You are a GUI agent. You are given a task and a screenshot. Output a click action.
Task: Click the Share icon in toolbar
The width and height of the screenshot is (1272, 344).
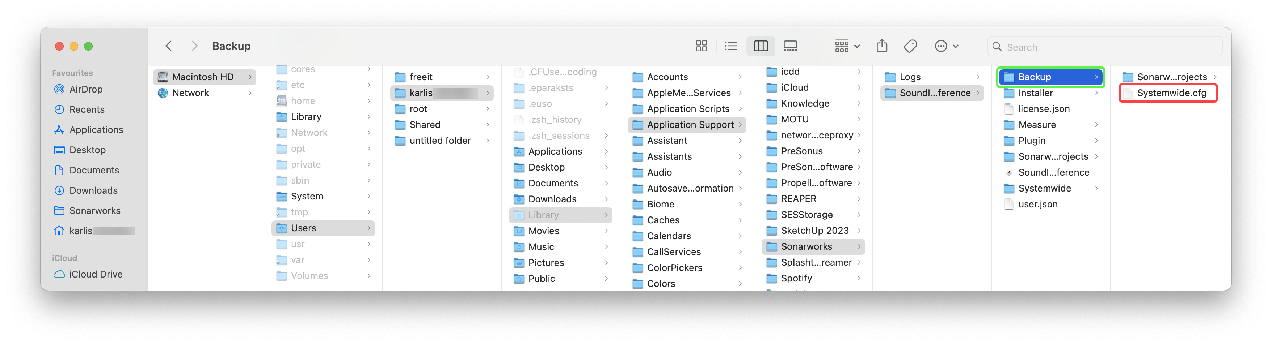click(882, 46)
